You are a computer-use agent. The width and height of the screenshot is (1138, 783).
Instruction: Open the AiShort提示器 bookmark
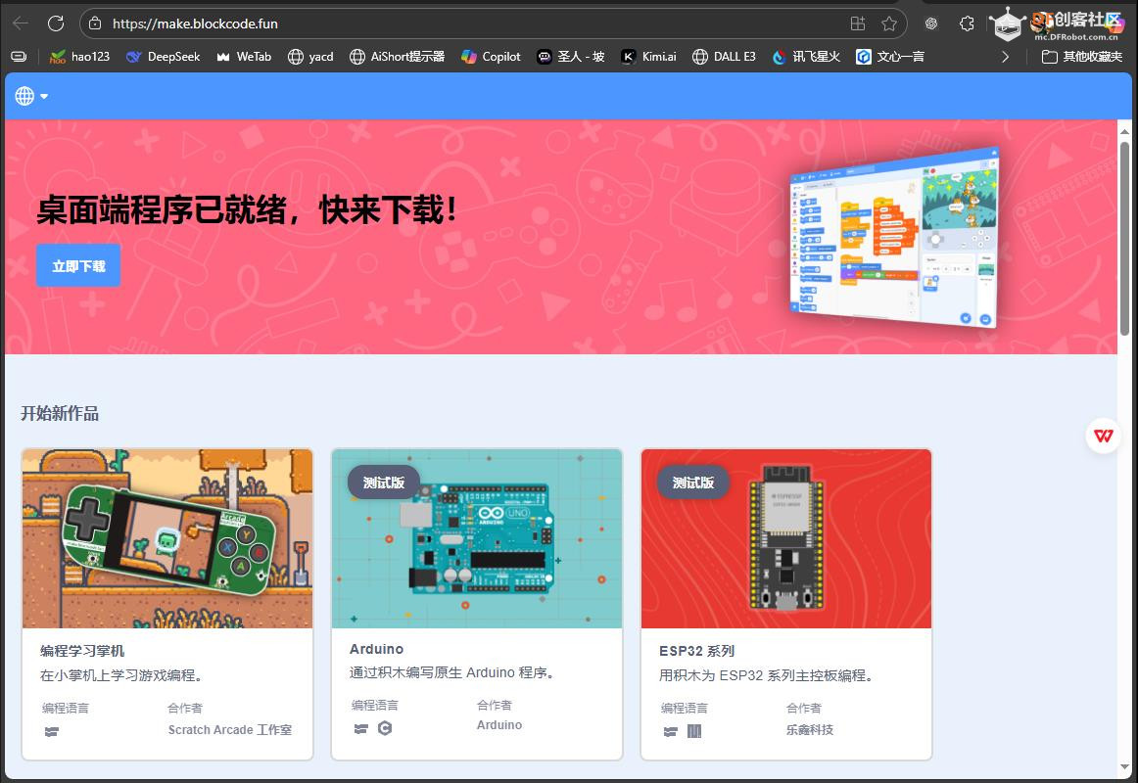tap(397, 57)
